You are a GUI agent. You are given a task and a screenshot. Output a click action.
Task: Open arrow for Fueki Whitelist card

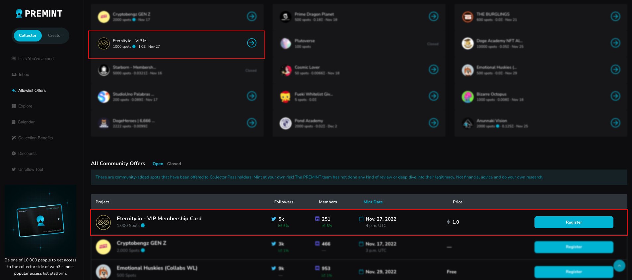click(x=434, y=96)
